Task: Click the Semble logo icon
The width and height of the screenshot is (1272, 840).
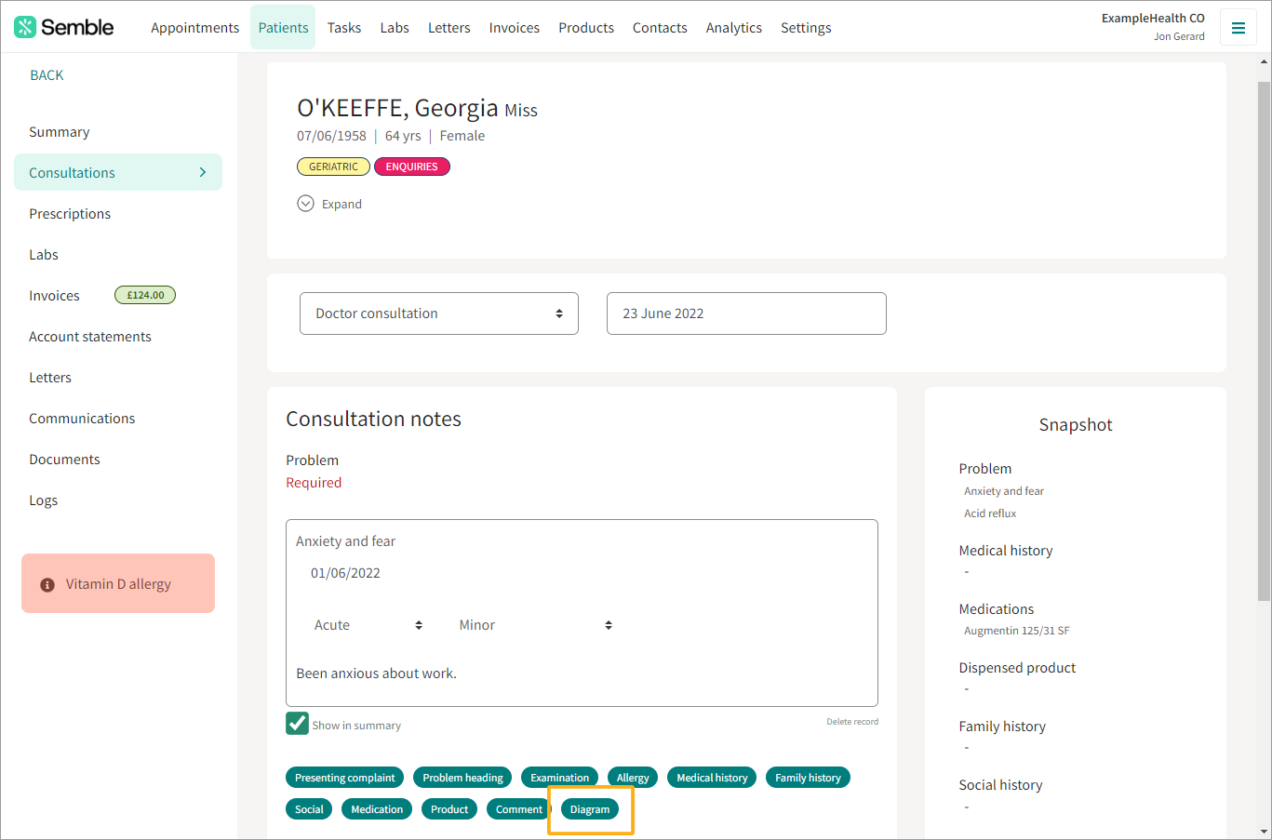Action: click(25, 27)
